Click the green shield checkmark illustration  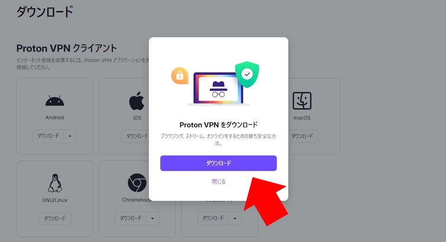247,75
